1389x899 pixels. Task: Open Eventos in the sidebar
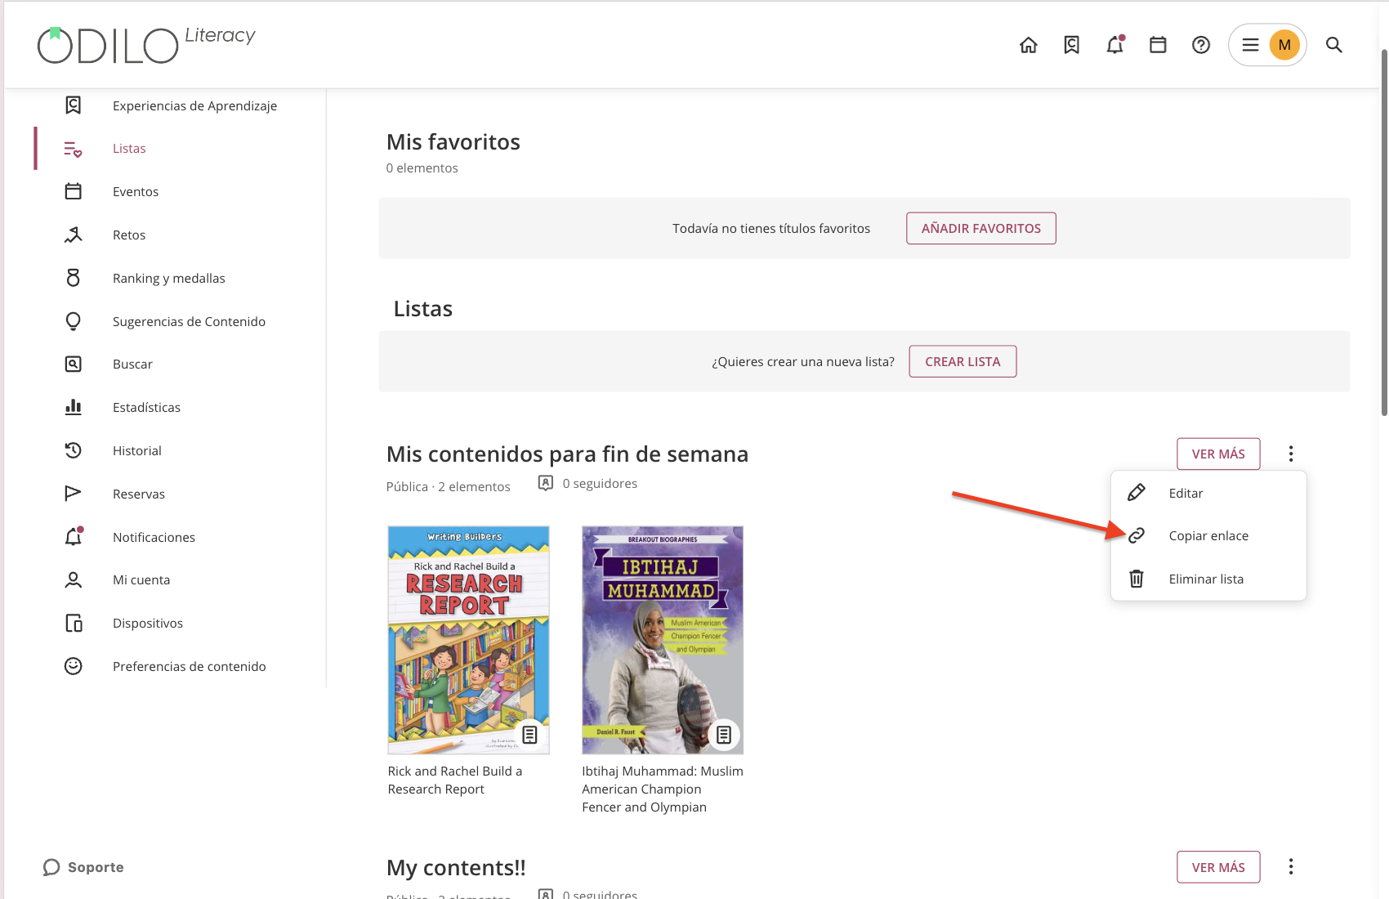136,191
